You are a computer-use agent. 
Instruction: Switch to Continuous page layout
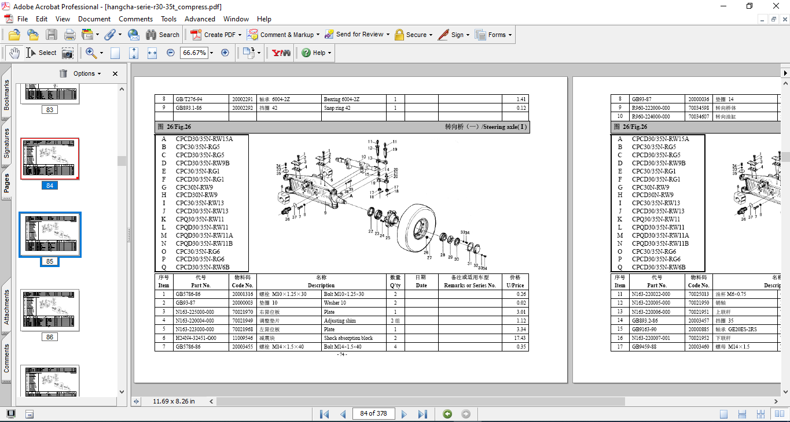pos(741,414)
